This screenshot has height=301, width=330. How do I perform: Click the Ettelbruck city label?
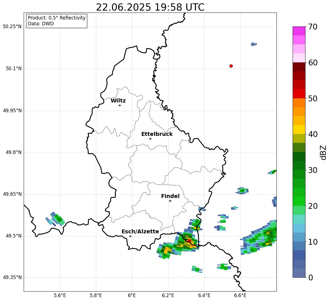tap(157, 134)
